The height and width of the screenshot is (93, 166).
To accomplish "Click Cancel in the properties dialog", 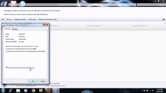I will click(43, 81).
